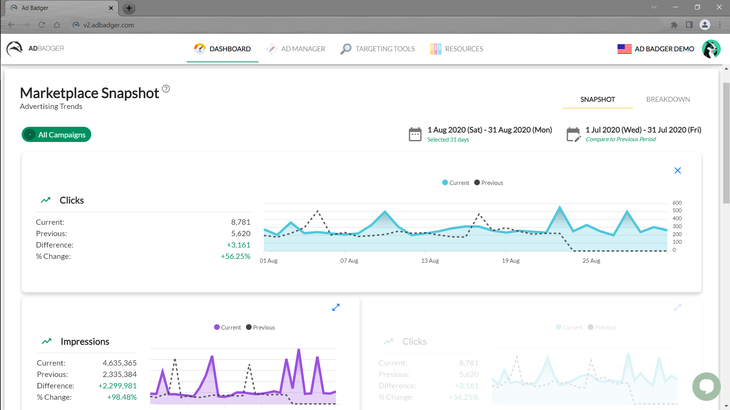The height and width of the screenshot is (410, 730).
Task: Click the compare period calendar edit icon
Action: click(x=573, y=134)
